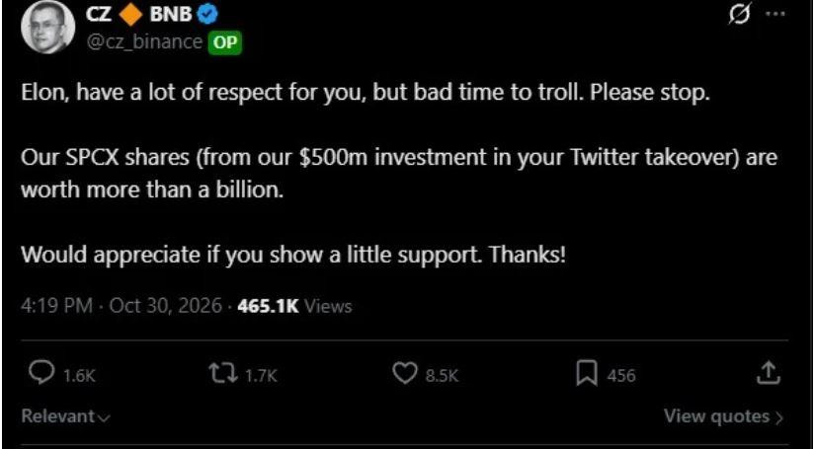Click the 8.5K likes count
This screenshot has width=815, height=449.
point(443,375)
